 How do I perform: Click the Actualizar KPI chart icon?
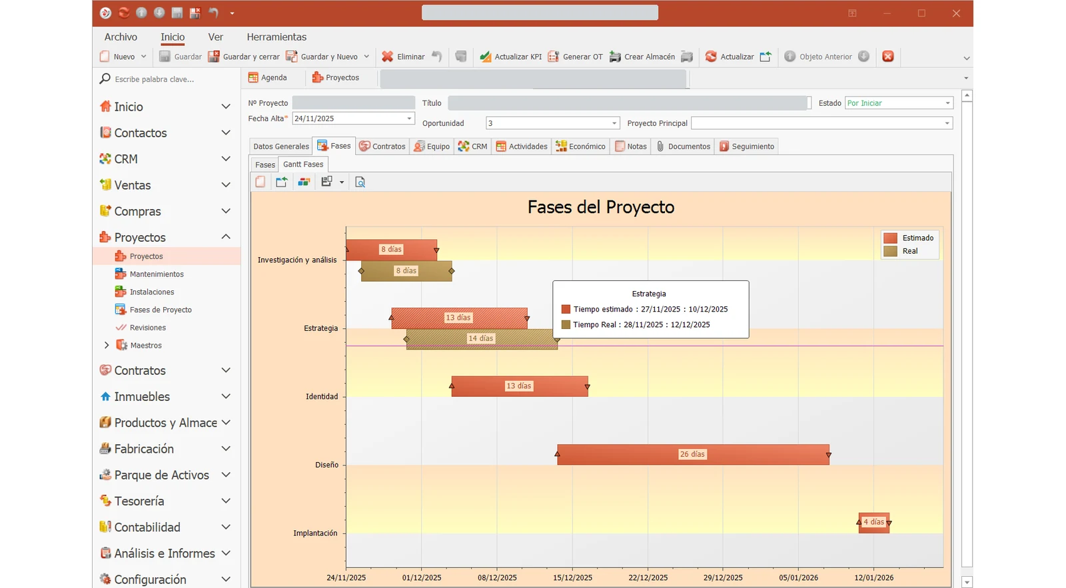(x=486, y=57)
